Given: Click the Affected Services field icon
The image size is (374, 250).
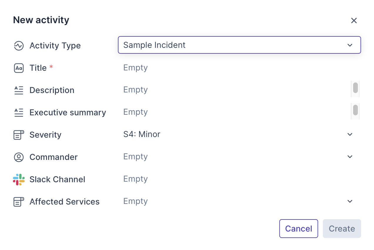Looking at the screenshot, I should (x=19, y=202).
